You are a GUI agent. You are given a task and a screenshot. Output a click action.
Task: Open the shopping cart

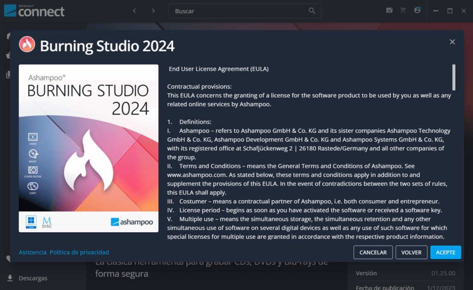click(403, 10)
